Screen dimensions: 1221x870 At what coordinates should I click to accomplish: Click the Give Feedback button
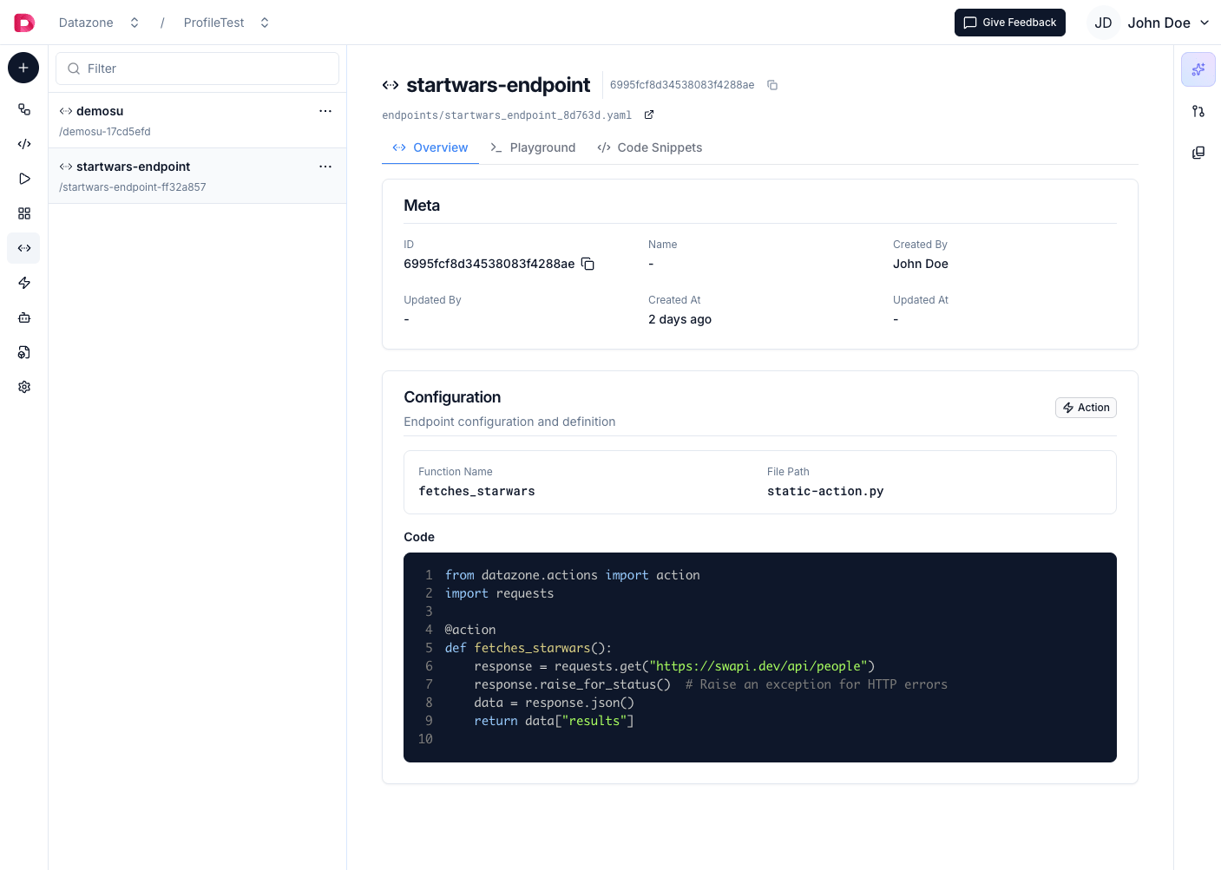click(1010, 23)
